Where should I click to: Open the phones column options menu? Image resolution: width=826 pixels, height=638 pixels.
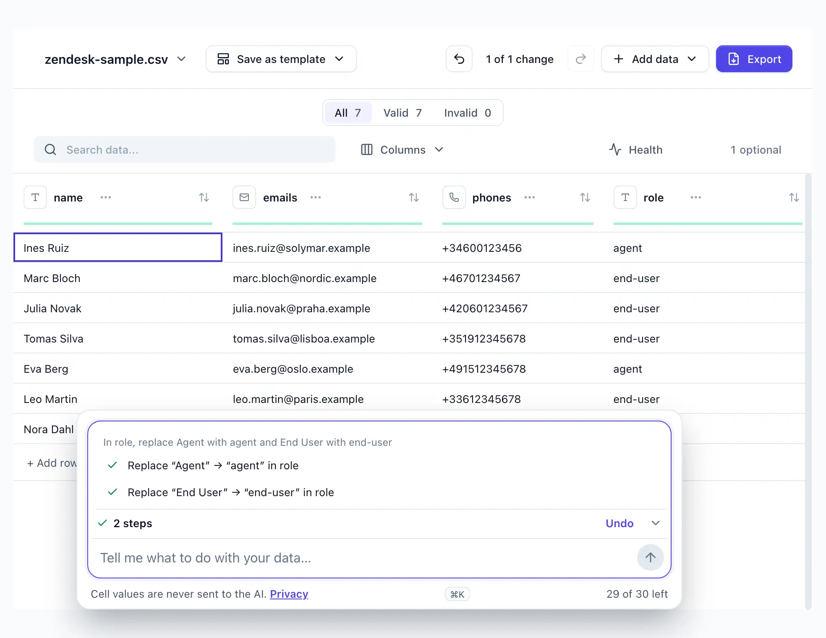(x=530, y=197)
